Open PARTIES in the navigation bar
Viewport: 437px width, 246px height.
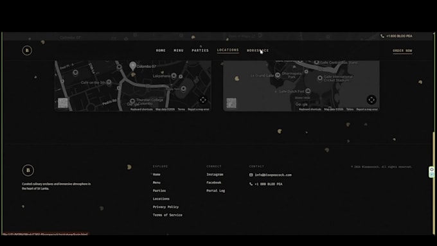(x=200, y=51)
